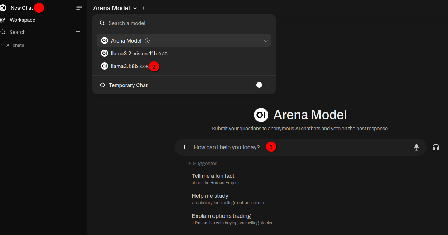Start a call with headphones icon
This screenshot has height=235, width=448.
click(436, 147)
